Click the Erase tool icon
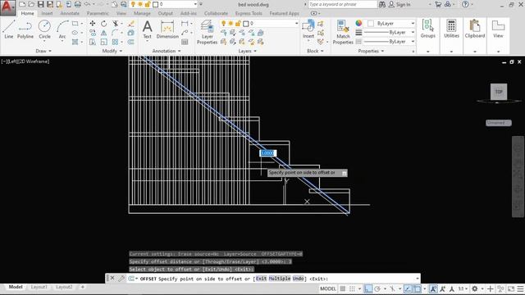 (131, 24)
